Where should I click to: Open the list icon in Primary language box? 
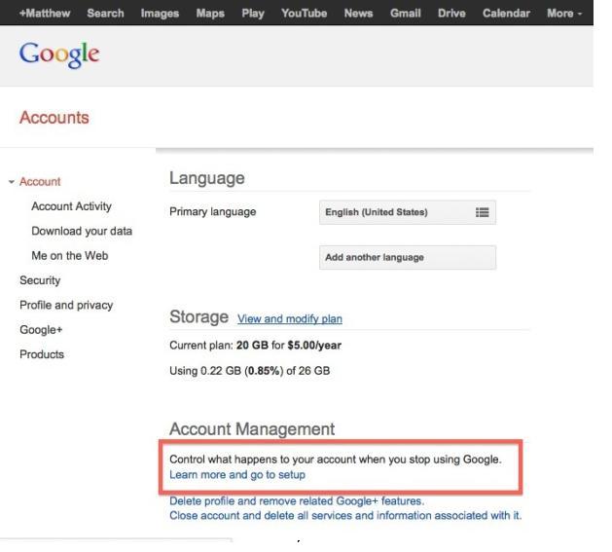point(482,212)
